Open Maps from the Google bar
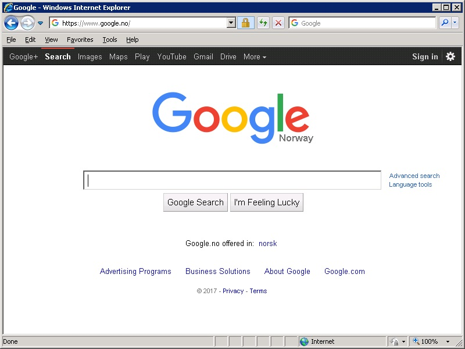This screenshot has height=349, width=465. [119, 56]
